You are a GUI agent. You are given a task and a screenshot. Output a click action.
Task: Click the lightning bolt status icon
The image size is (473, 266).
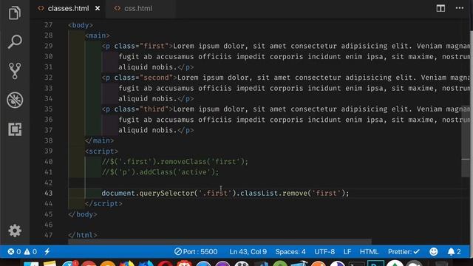pyautogui.click(x=47, y=251)
